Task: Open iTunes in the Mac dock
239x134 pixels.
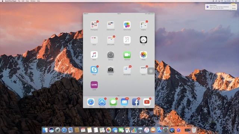Action: coord(146,130)
